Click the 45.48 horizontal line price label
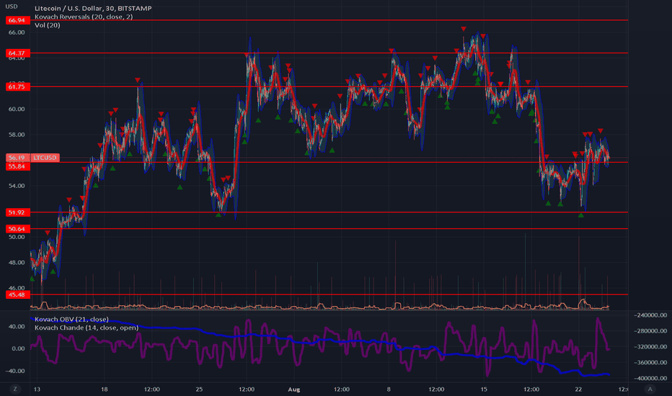Image resolution: width=672 pixels, height=396 pixels. tap(18, 294)
